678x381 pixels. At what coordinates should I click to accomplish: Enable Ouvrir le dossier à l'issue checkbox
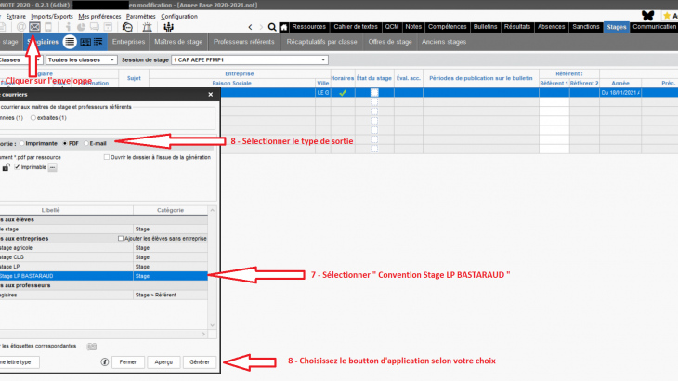click(107, 157)
